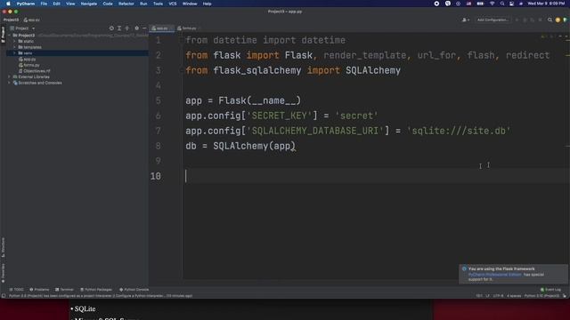Viewport: 570px width, 320px height.
Task: Open Project panel settings gear
Action: tap(136, 28)
